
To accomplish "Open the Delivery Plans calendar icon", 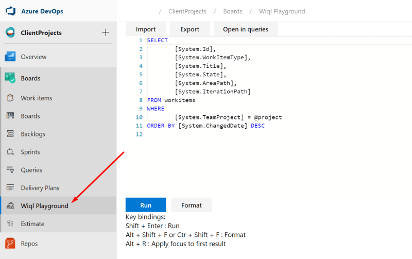I will 10,187.
